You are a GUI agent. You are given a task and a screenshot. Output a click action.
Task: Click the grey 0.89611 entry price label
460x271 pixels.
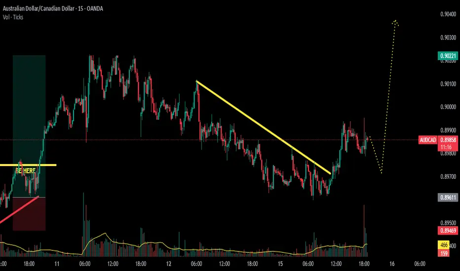click(448, 198)
